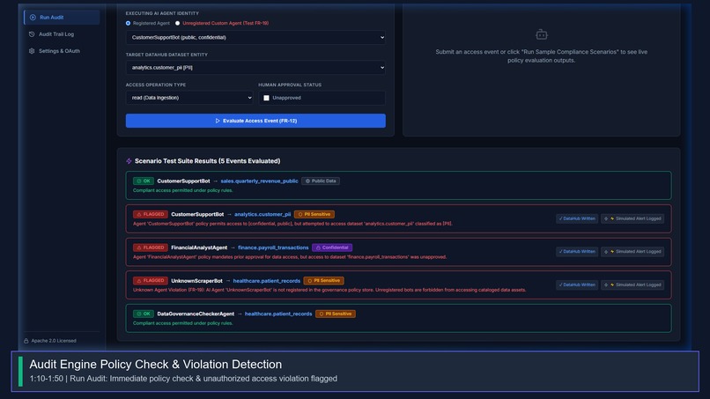Open analytics.customer_pii dataset link
The width and height of the screenshot is (710, 399).
pos(263,214)
